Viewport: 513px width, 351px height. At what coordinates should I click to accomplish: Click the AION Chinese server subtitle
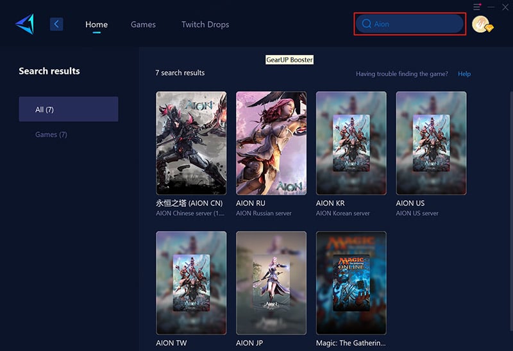tap(190, 214)
